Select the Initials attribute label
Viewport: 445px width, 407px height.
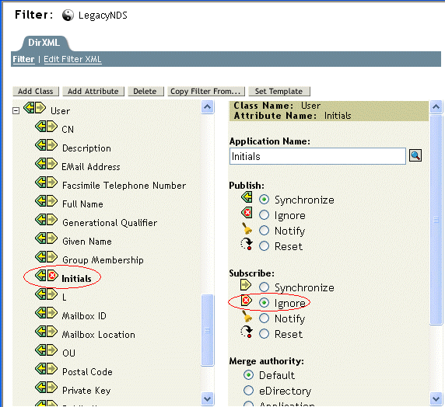(x=76, y=278)
